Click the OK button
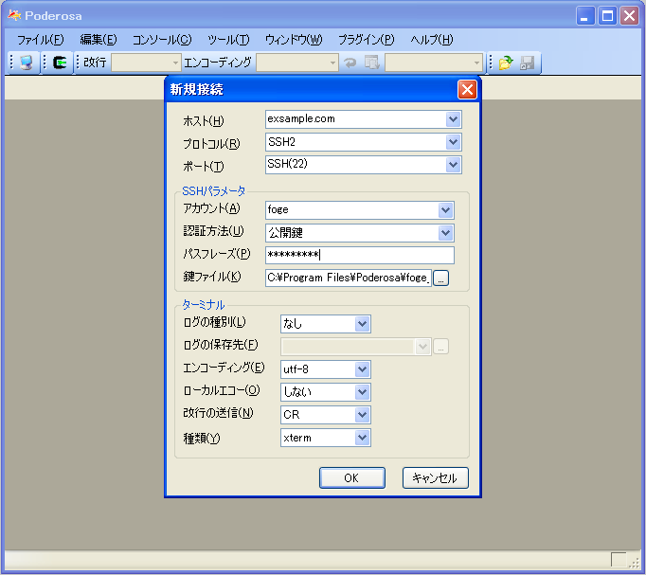 pos(351,477)
